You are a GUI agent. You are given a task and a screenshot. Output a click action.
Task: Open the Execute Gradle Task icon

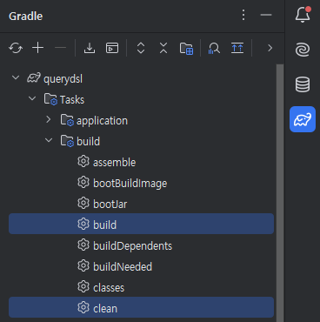112,48
